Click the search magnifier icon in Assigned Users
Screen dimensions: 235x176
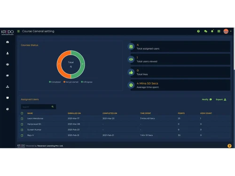[53, 107]
